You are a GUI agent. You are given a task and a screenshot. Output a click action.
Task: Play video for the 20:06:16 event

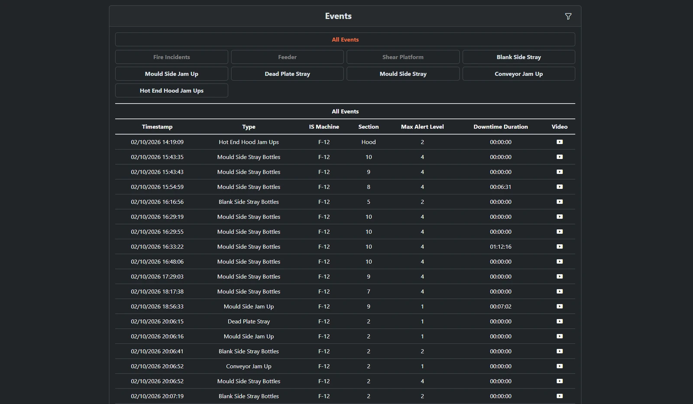pos(560,336)
